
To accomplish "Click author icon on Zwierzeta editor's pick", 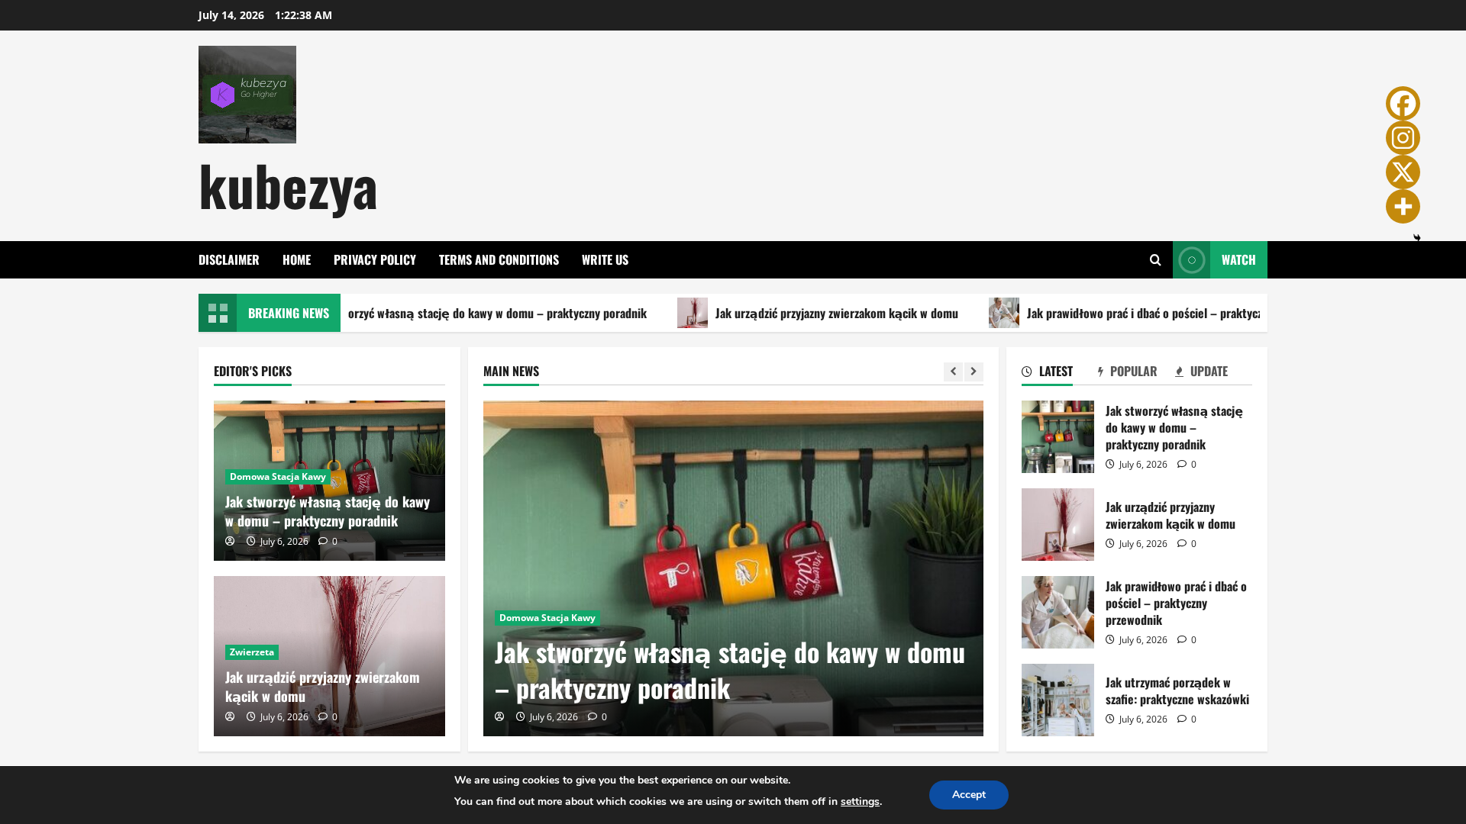I will point(230,716).
